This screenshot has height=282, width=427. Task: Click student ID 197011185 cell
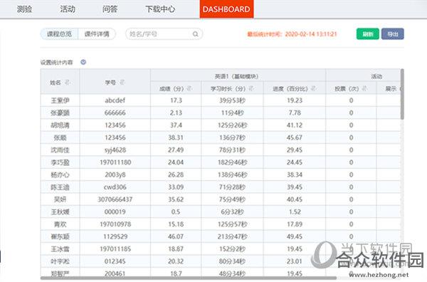(115, 249)
